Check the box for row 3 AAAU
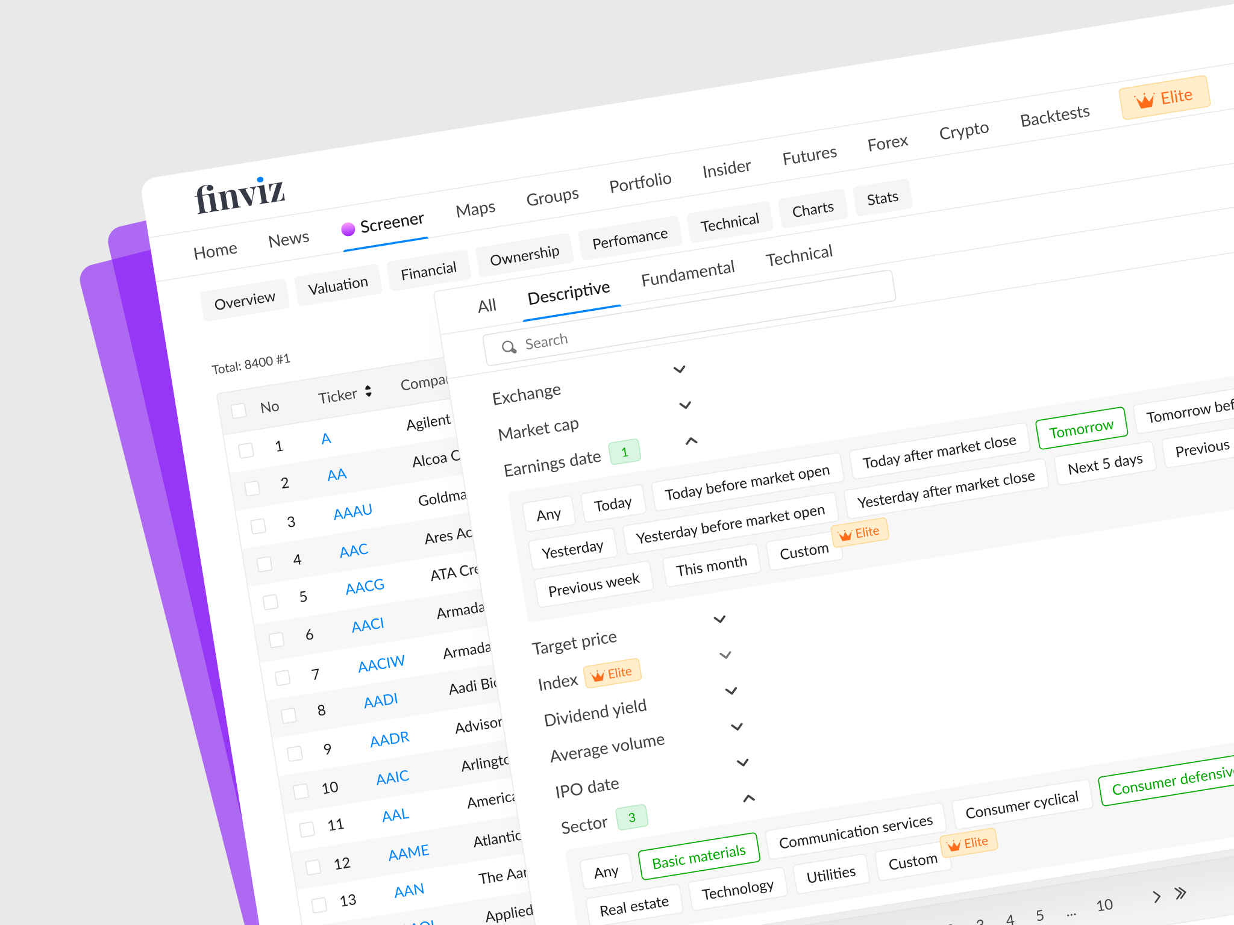The image size is (1234, 925). click(258, 526)
